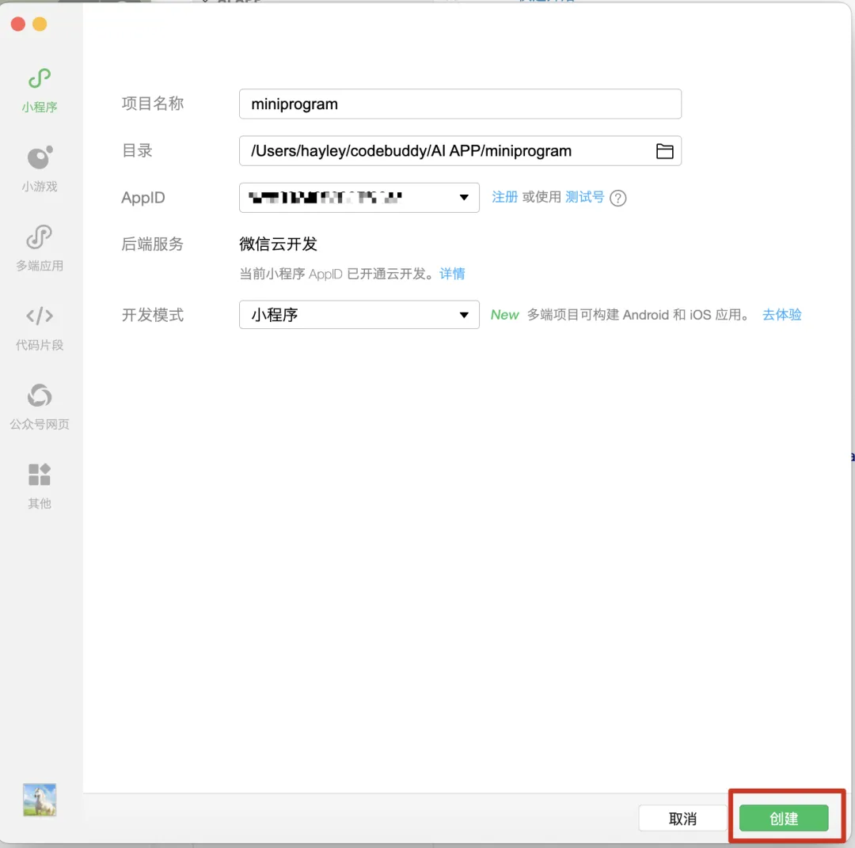Expand the AppID selection arrow
This screenshot has width=855, height=848.
pyautogui.click(x=463, y=198)
